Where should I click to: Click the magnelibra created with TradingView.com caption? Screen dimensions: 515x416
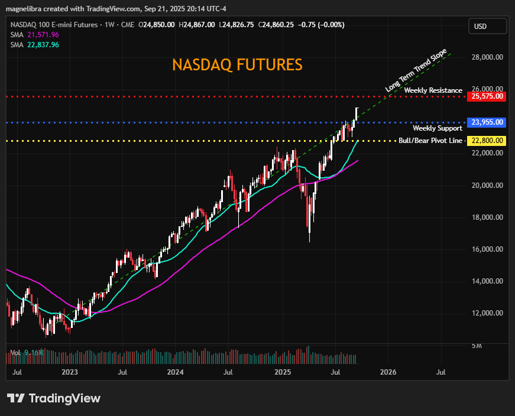point(116,9)
